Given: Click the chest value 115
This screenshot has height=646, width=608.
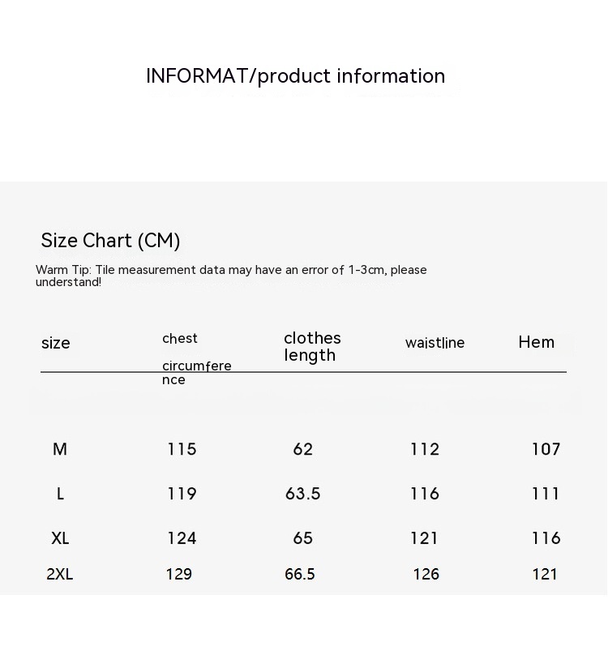Looking at the screenshot, I should (x=182, y=449).
